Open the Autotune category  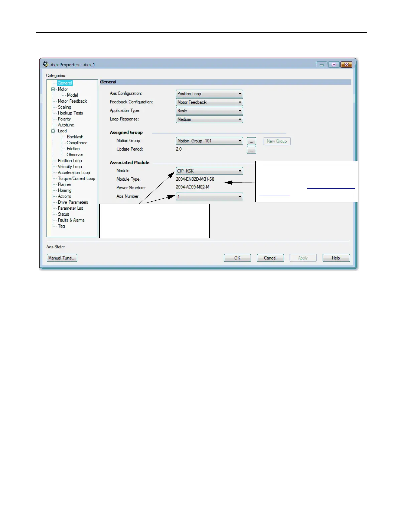point(66,125)
